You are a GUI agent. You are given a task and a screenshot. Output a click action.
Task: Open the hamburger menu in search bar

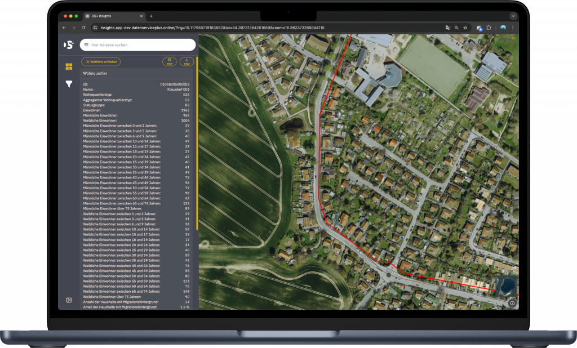tap(86, 45)
